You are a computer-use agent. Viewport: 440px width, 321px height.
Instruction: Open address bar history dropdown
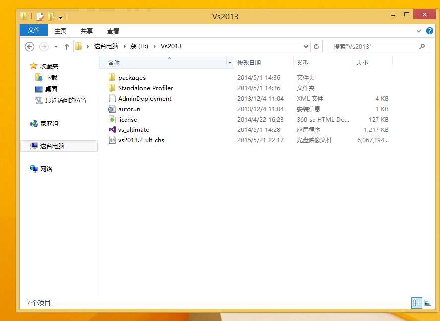click(306, 46)
